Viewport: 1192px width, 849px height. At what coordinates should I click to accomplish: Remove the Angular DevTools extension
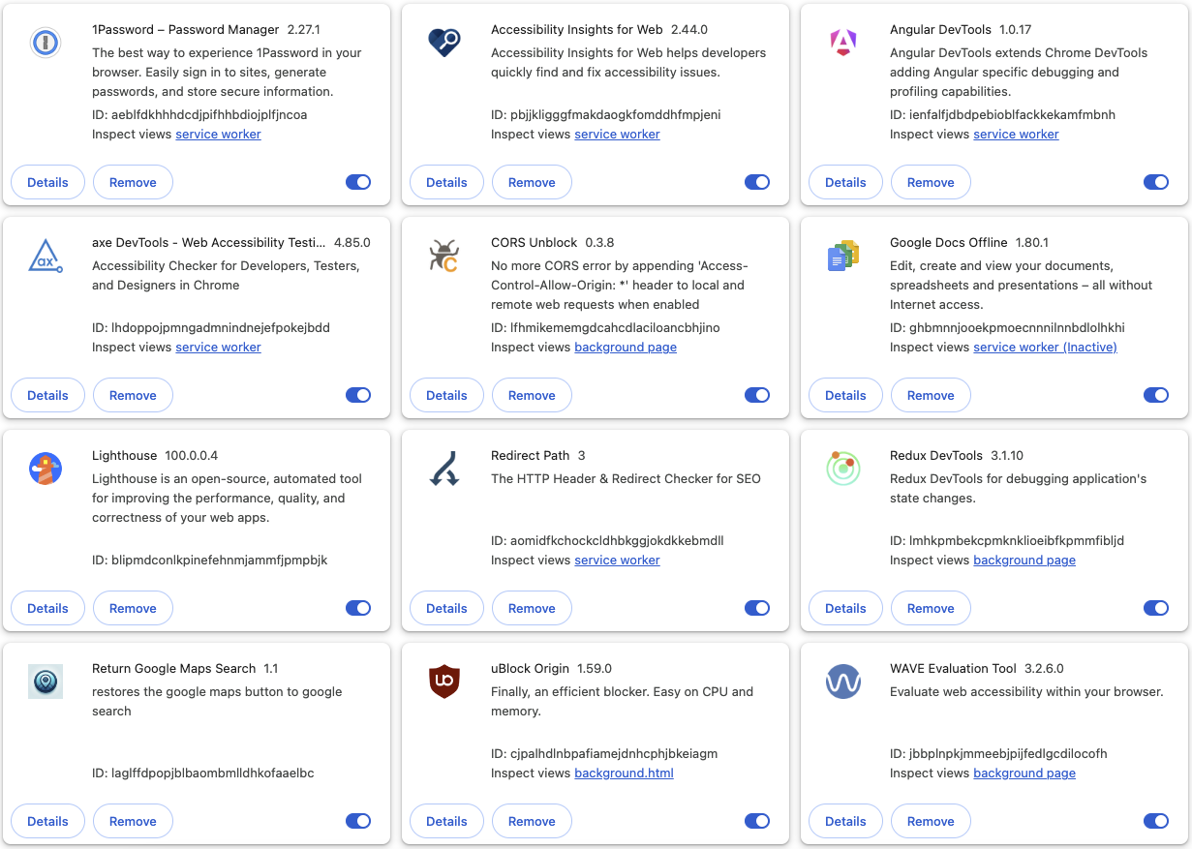(x=931, y=182)
